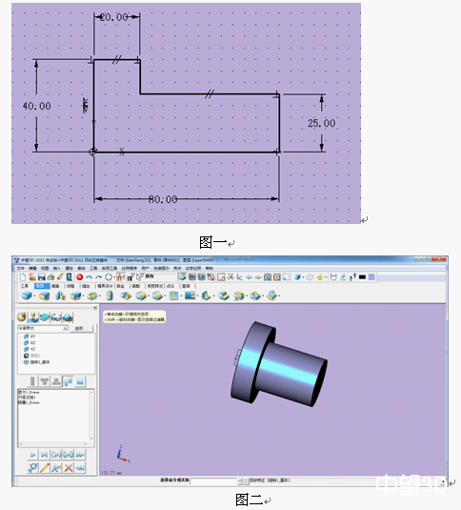Click the pencil edit icon in history panel

[45, 468]
